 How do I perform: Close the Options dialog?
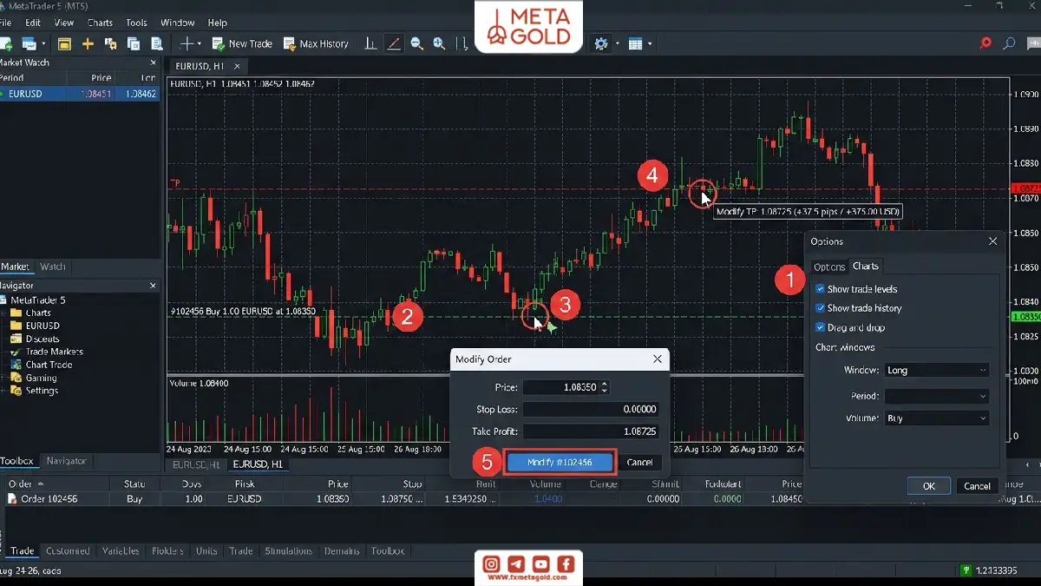(992, 241)
